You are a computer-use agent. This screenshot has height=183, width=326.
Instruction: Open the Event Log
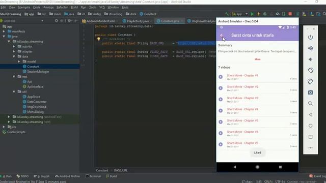pos(317,176)
